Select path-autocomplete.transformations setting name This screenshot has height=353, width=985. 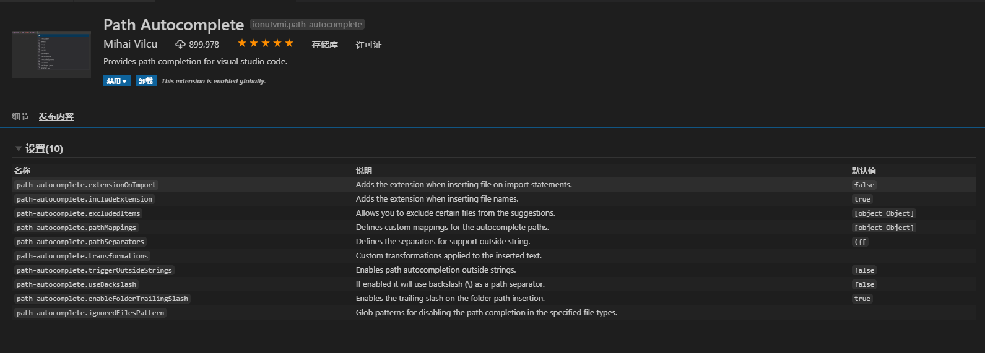point(82,256)
